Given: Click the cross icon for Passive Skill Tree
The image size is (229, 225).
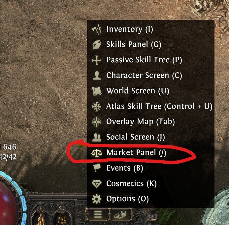Looking at the screenshot, I should click(x=97, y=60).
